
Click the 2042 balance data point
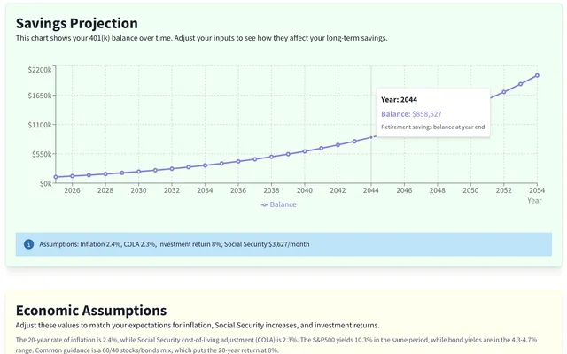(x=338, y=145)
